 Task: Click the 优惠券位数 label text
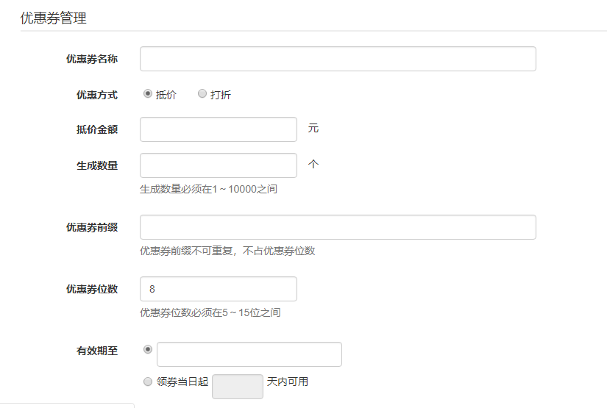click(92, 289)
